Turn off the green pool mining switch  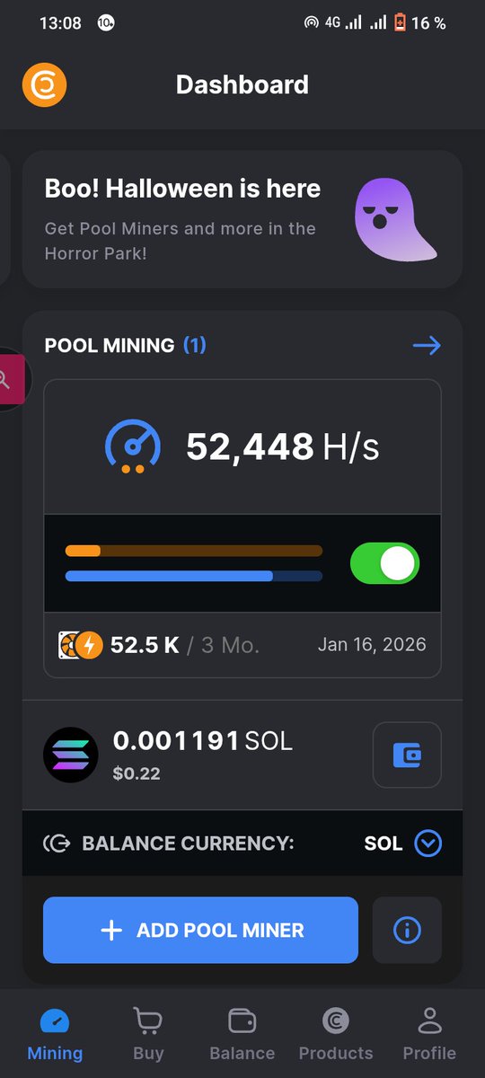coord(384,563)
